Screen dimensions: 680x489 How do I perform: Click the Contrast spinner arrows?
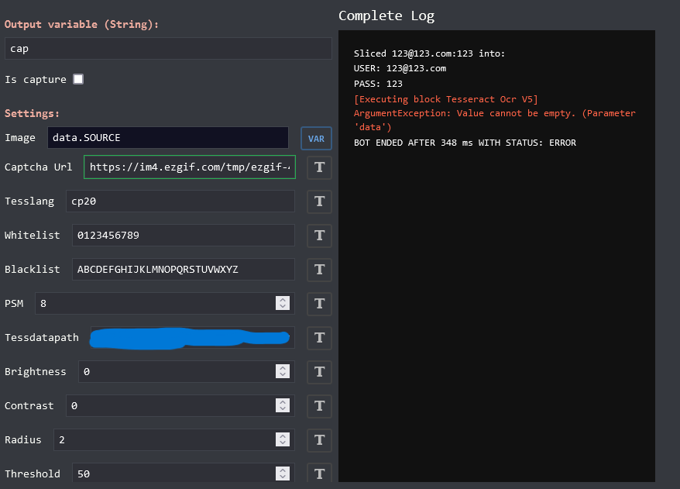(283, 405)
